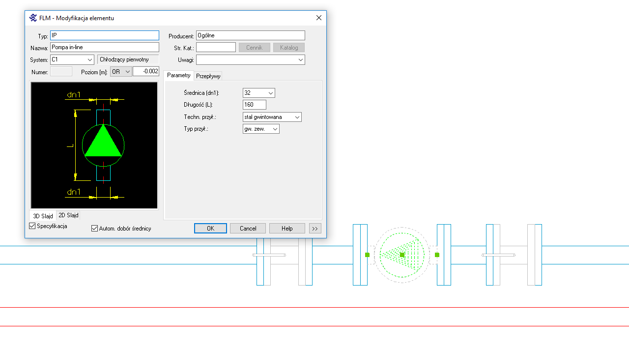The image size is (629, 346).
Task: Open the Średnica (dn1) dropdown
Action: click(259, 93)
